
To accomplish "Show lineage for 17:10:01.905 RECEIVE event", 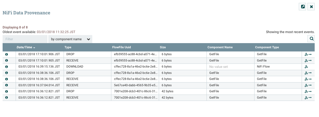I will coord(306,60).
